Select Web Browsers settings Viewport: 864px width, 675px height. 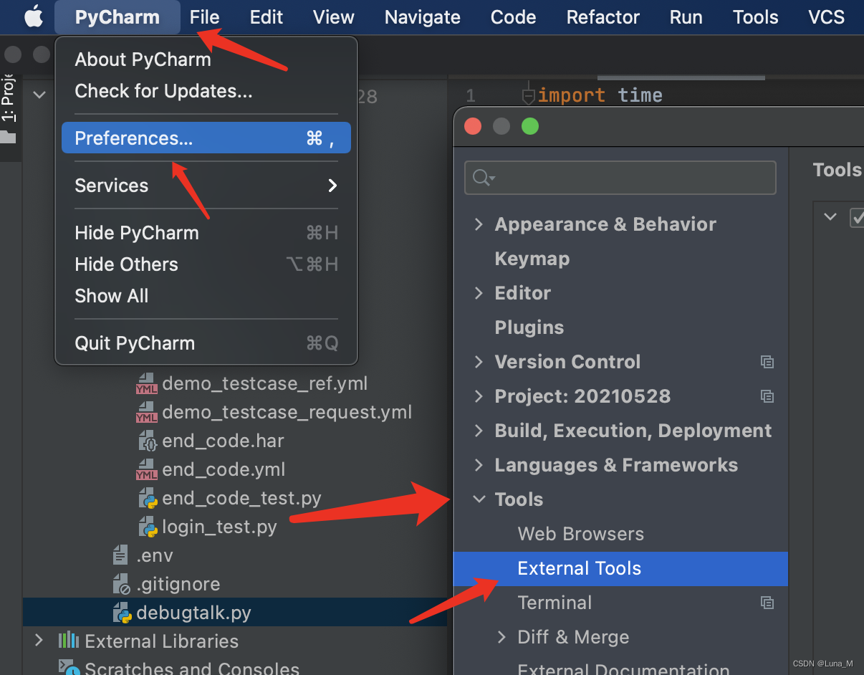tap(581, 534)
